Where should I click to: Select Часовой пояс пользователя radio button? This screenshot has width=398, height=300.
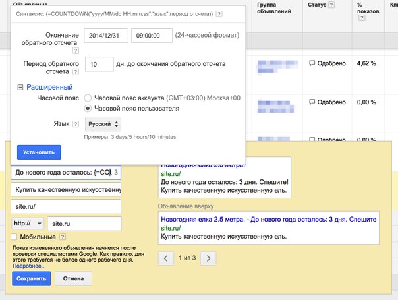coord(88,109)
